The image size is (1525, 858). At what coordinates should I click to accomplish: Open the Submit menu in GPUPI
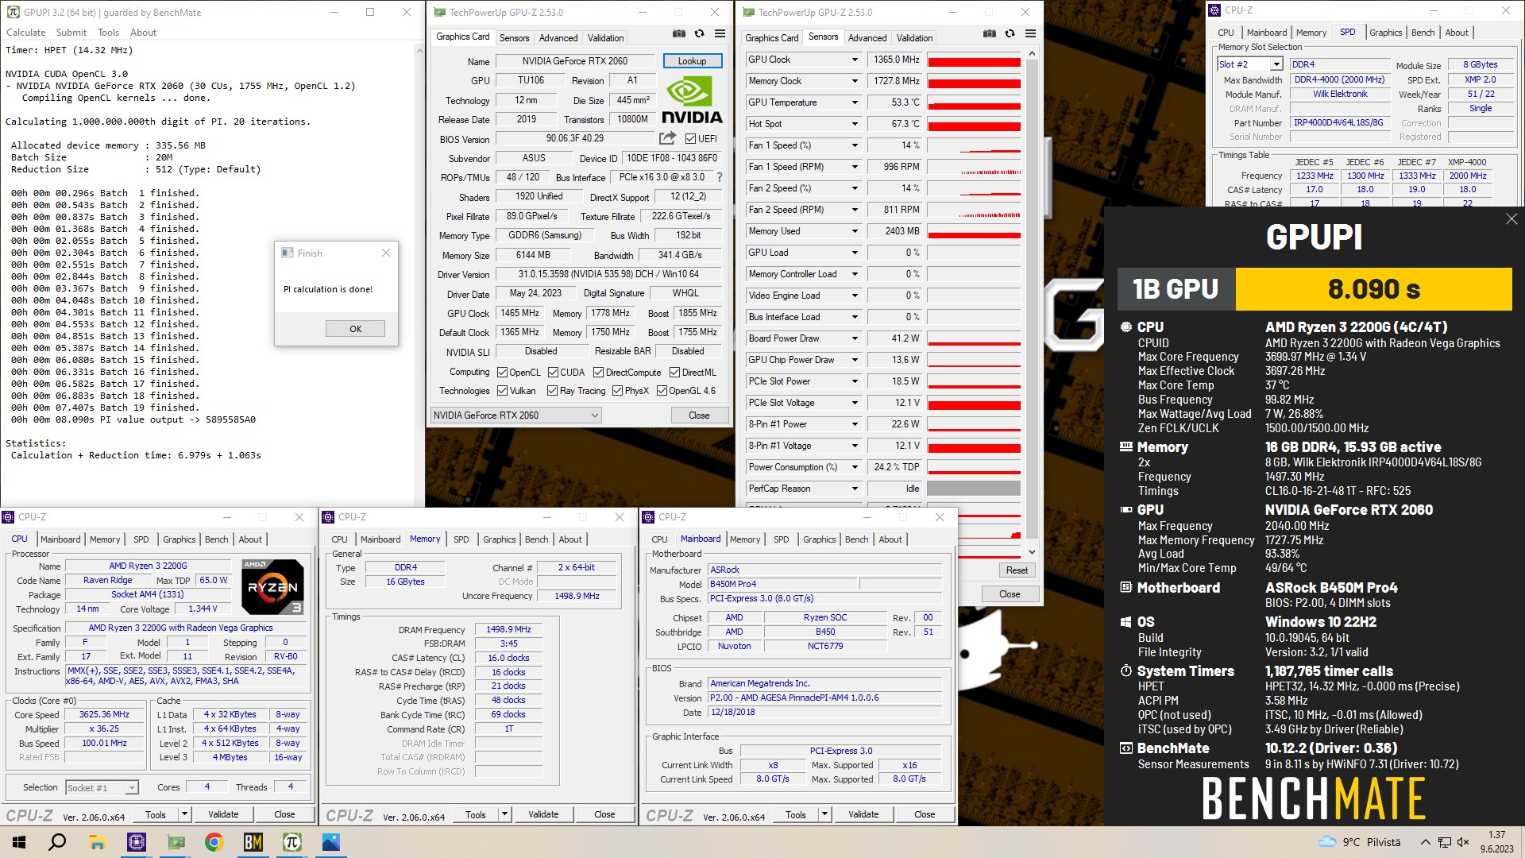pos(71,33)
